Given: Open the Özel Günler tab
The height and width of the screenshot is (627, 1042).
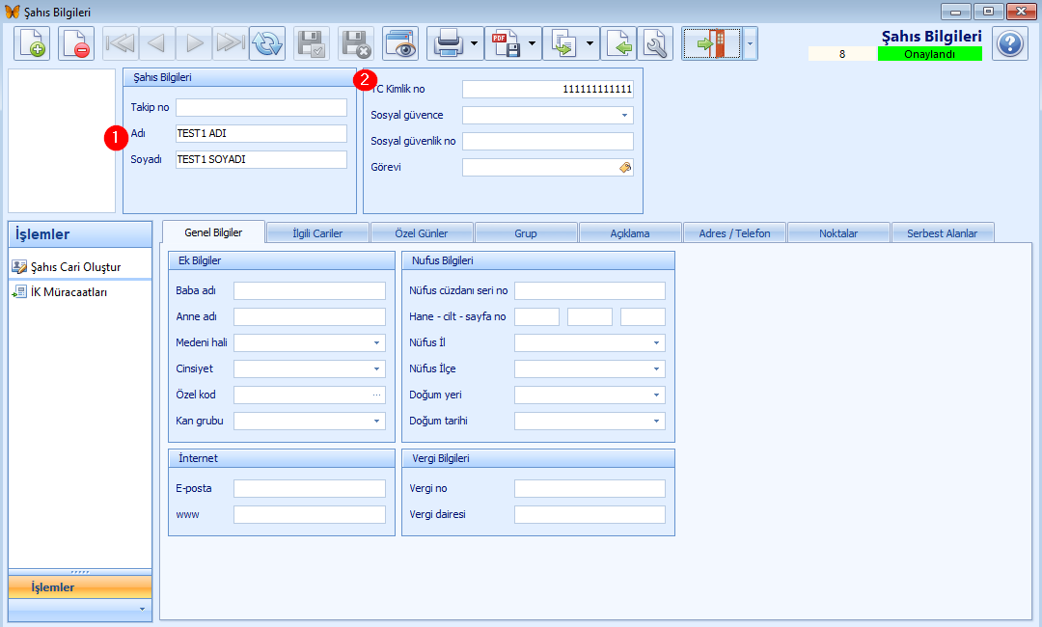Looking at the screenshot, I should [x=422, y=233].
